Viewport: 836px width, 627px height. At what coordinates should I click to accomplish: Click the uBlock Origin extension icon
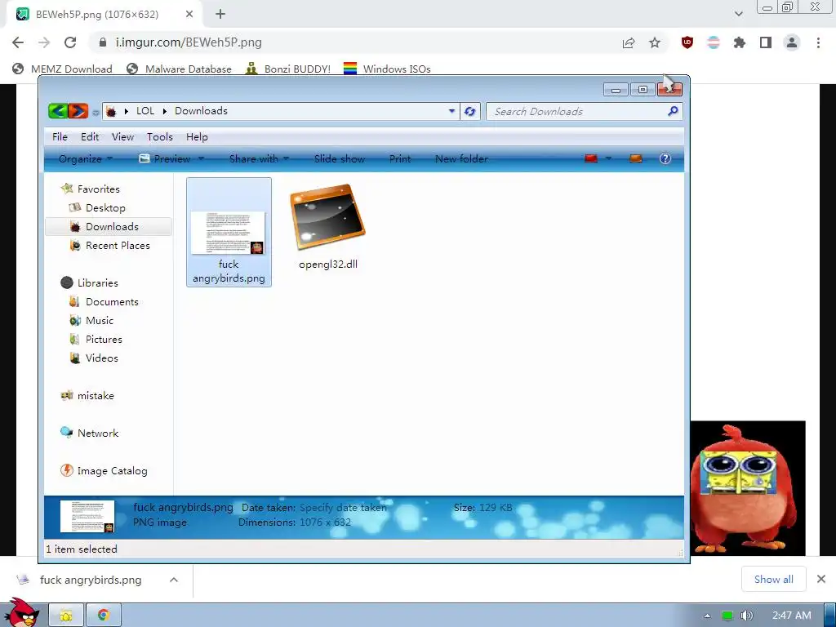click(x=687, y=42)
